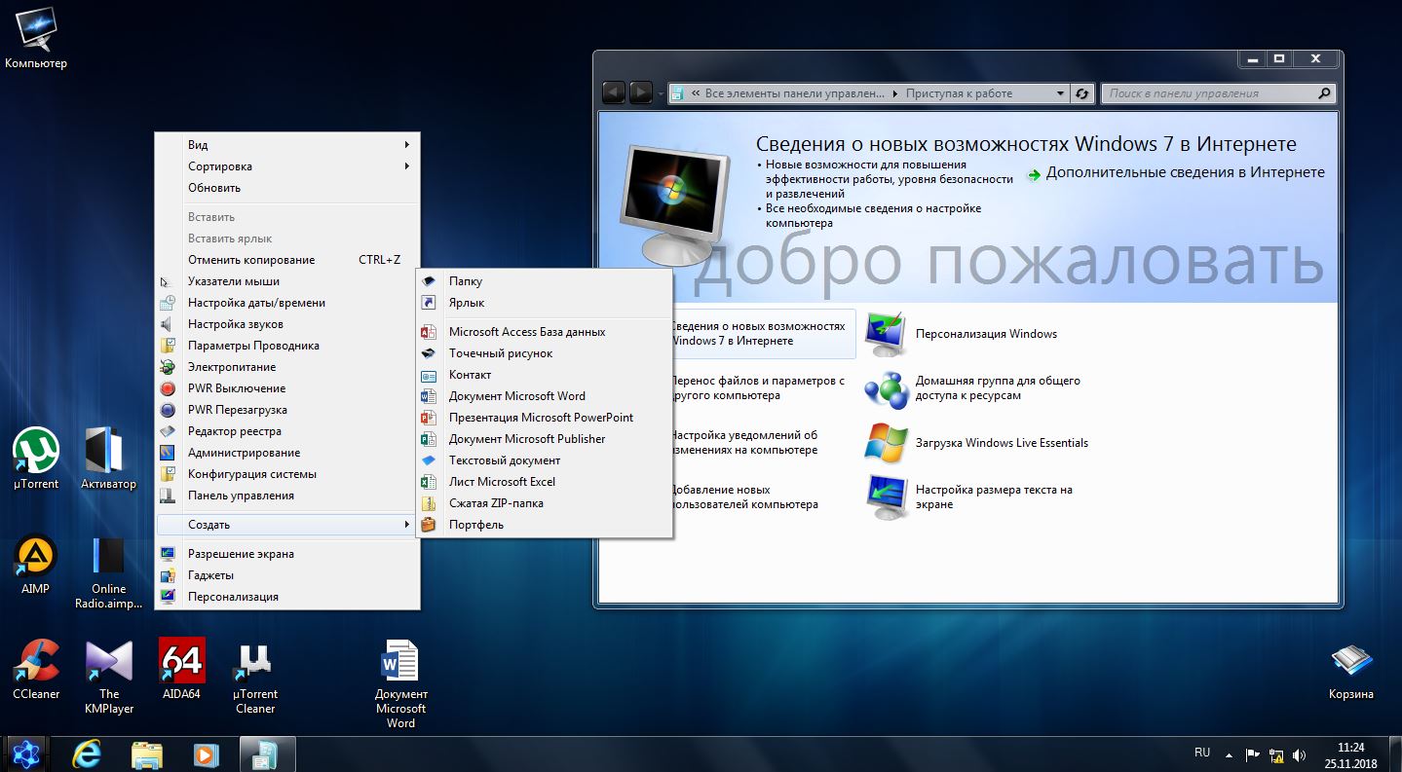The image size is (1402, 772).
Task: Click the volume speaker tray icon
Action: pos(1298,754)
